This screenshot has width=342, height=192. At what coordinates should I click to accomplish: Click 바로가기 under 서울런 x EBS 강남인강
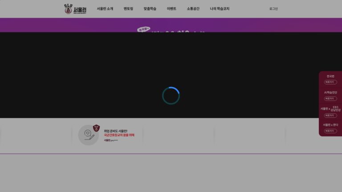(x=330, y=116)
